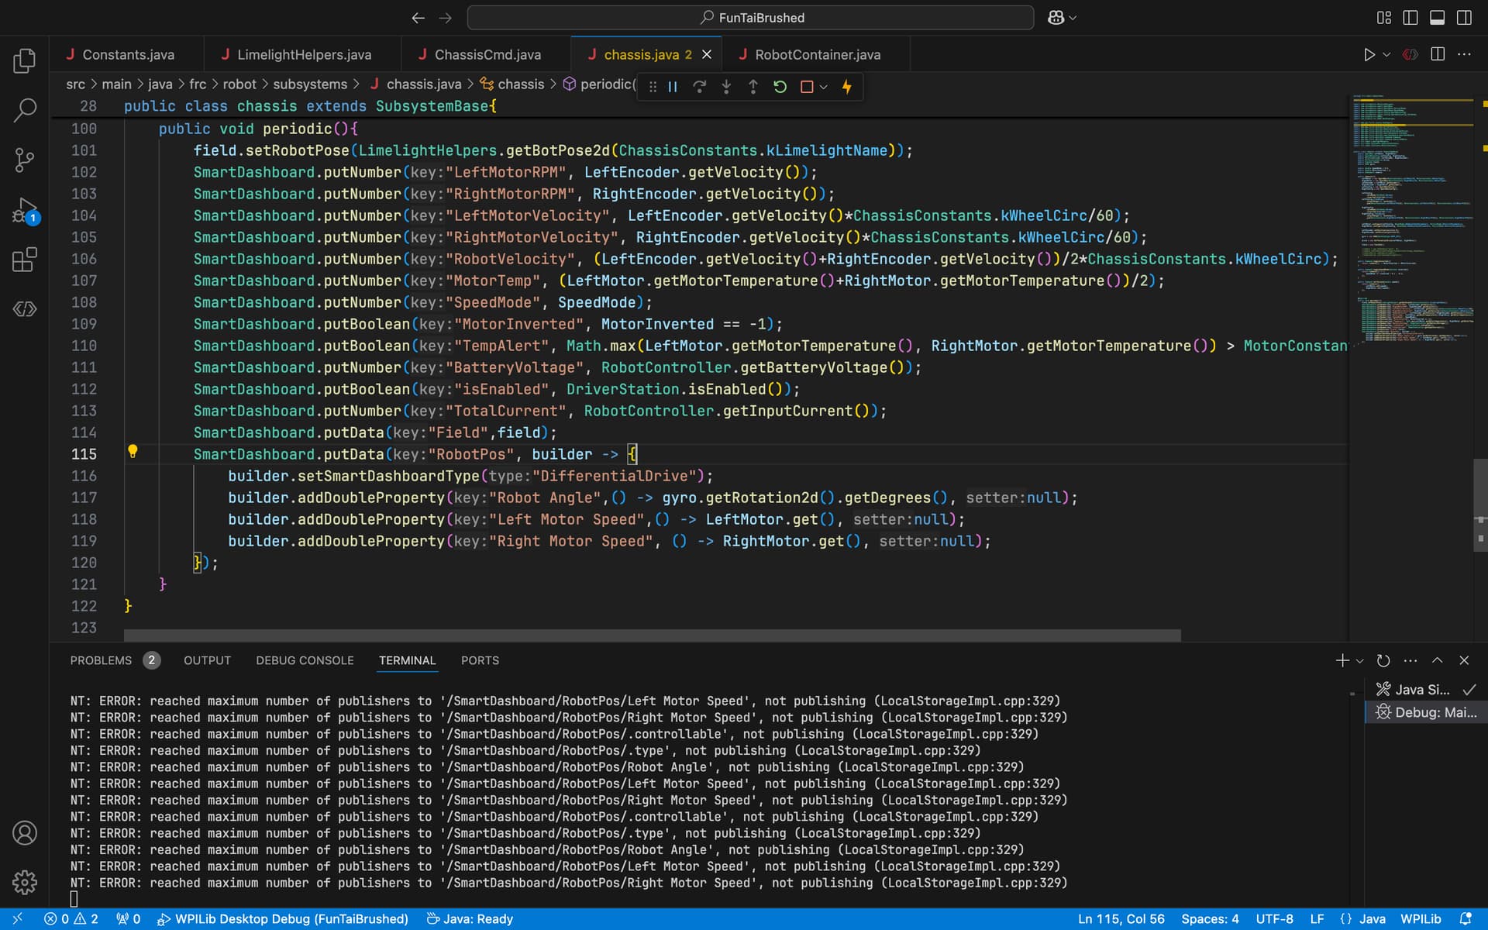
Task: Switch to the DEBUG CONSOLE panel tab
Action: click(305, 660)
